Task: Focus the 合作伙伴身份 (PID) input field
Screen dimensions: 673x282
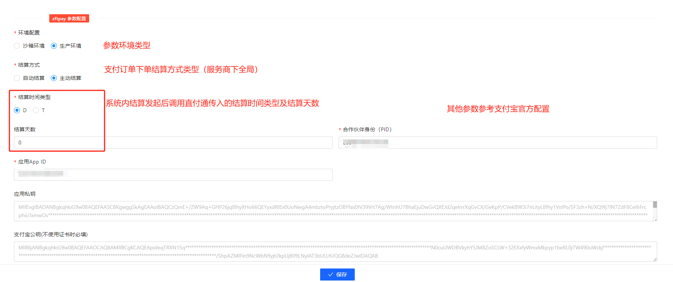Action: 497,142
